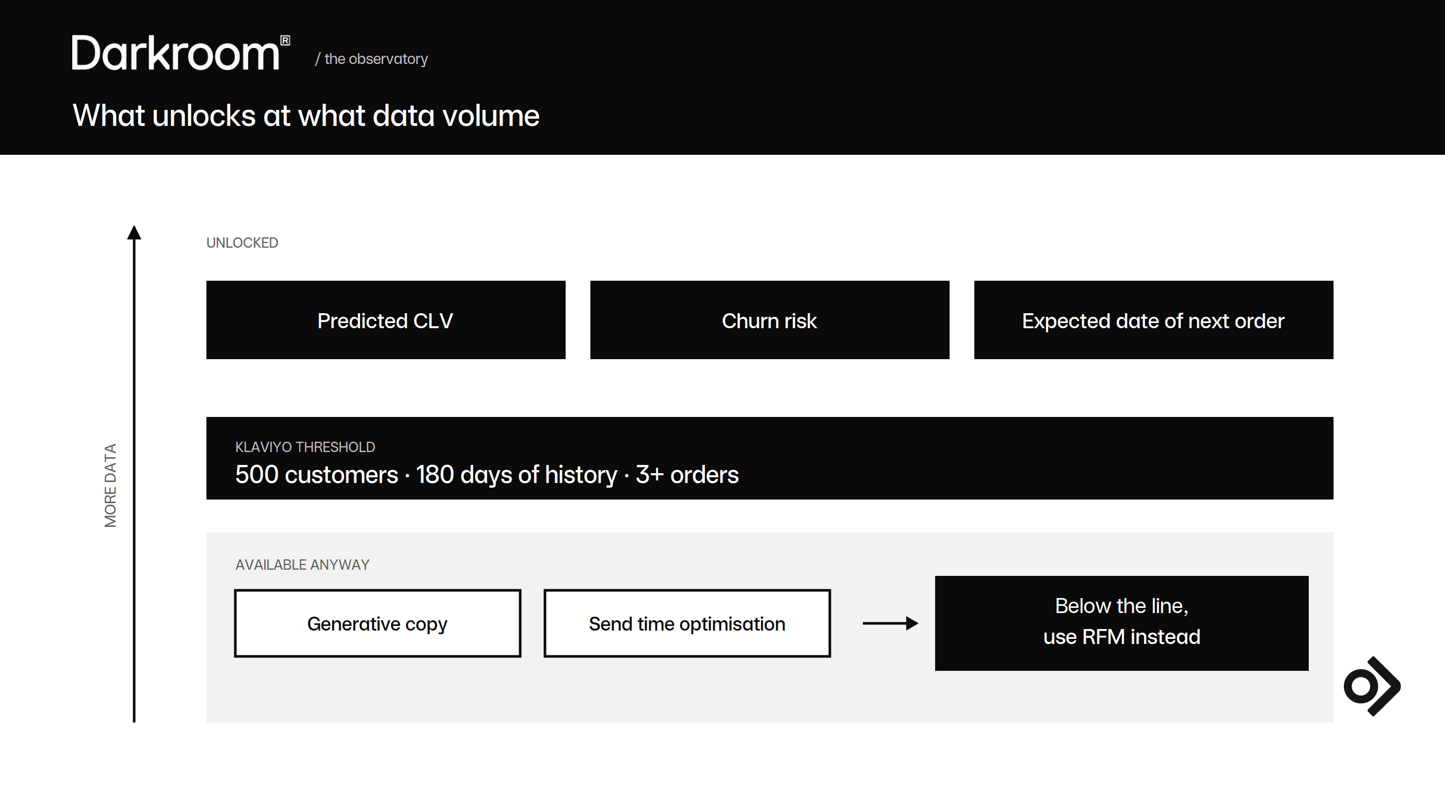Click the Send time optimisation box

pos(687,623)
